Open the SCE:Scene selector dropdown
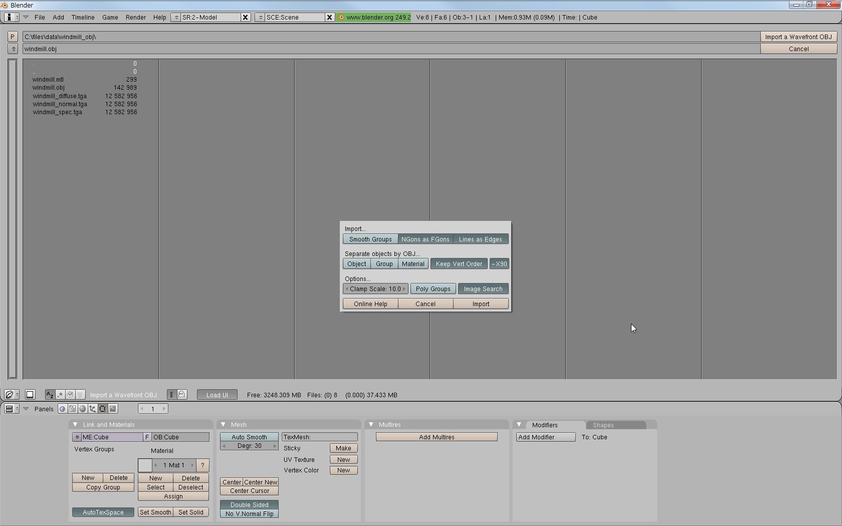842x526 pixels. pyautogui.click(x=260, y=17)
